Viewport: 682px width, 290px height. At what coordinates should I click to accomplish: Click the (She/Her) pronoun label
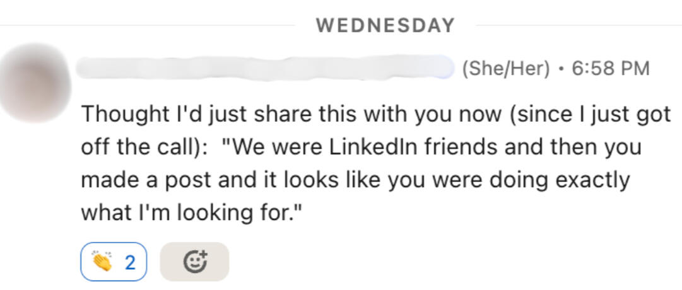click(506, 69)
